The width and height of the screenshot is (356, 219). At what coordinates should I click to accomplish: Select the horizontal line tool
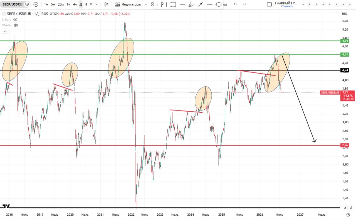tap(210, 4)
